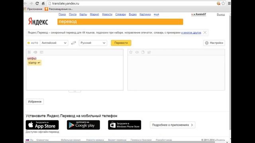
Task: Open the Маркет link in top navigation
Action: point(94,14)
